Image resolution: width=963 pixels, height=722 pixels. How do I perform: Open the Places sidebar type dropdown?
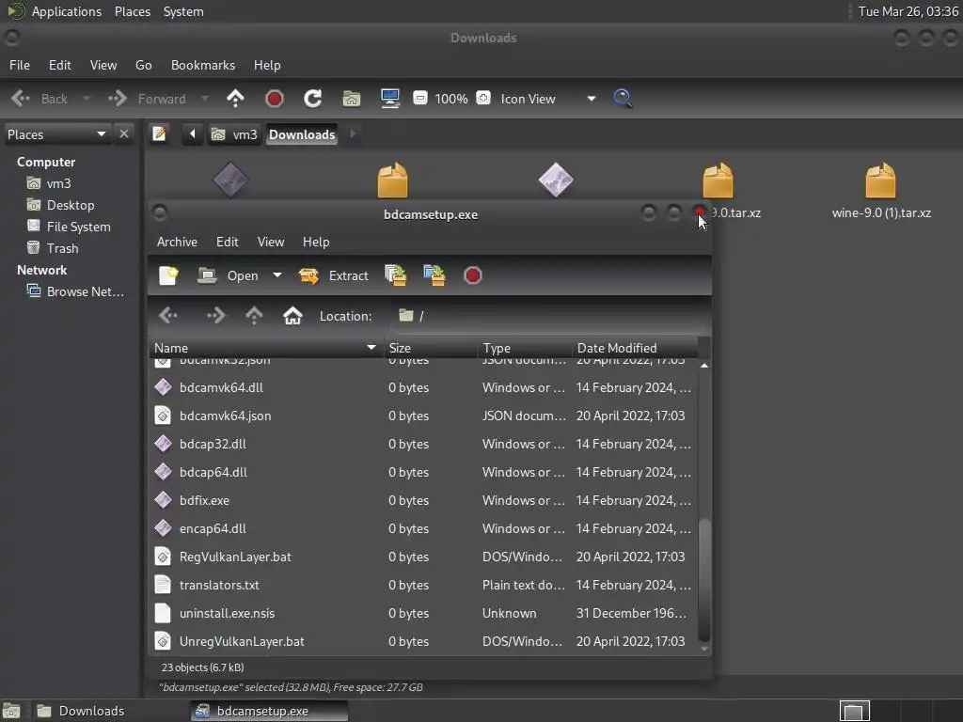(x=56, y=134)
